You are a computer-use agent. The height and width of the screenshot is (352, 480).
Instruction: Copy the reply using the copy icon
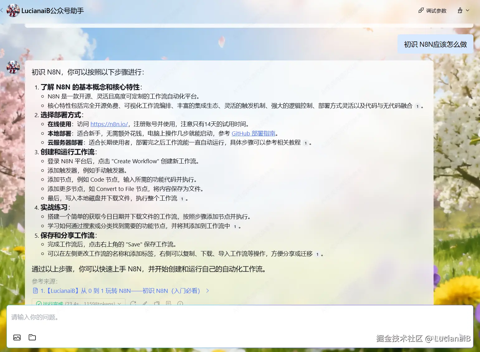tap(157, 304)
